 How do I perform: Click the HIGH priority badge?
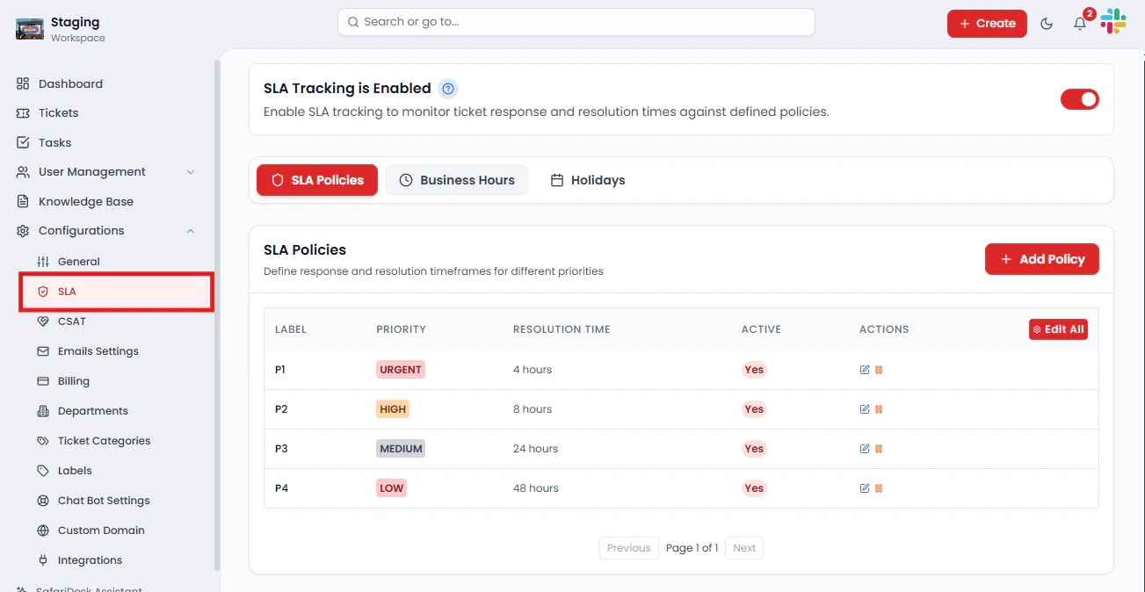coord(393,409)
